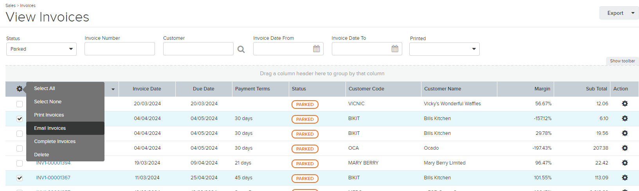
Task: Open the Printed filter dropdown
Action: click(445, 49)
